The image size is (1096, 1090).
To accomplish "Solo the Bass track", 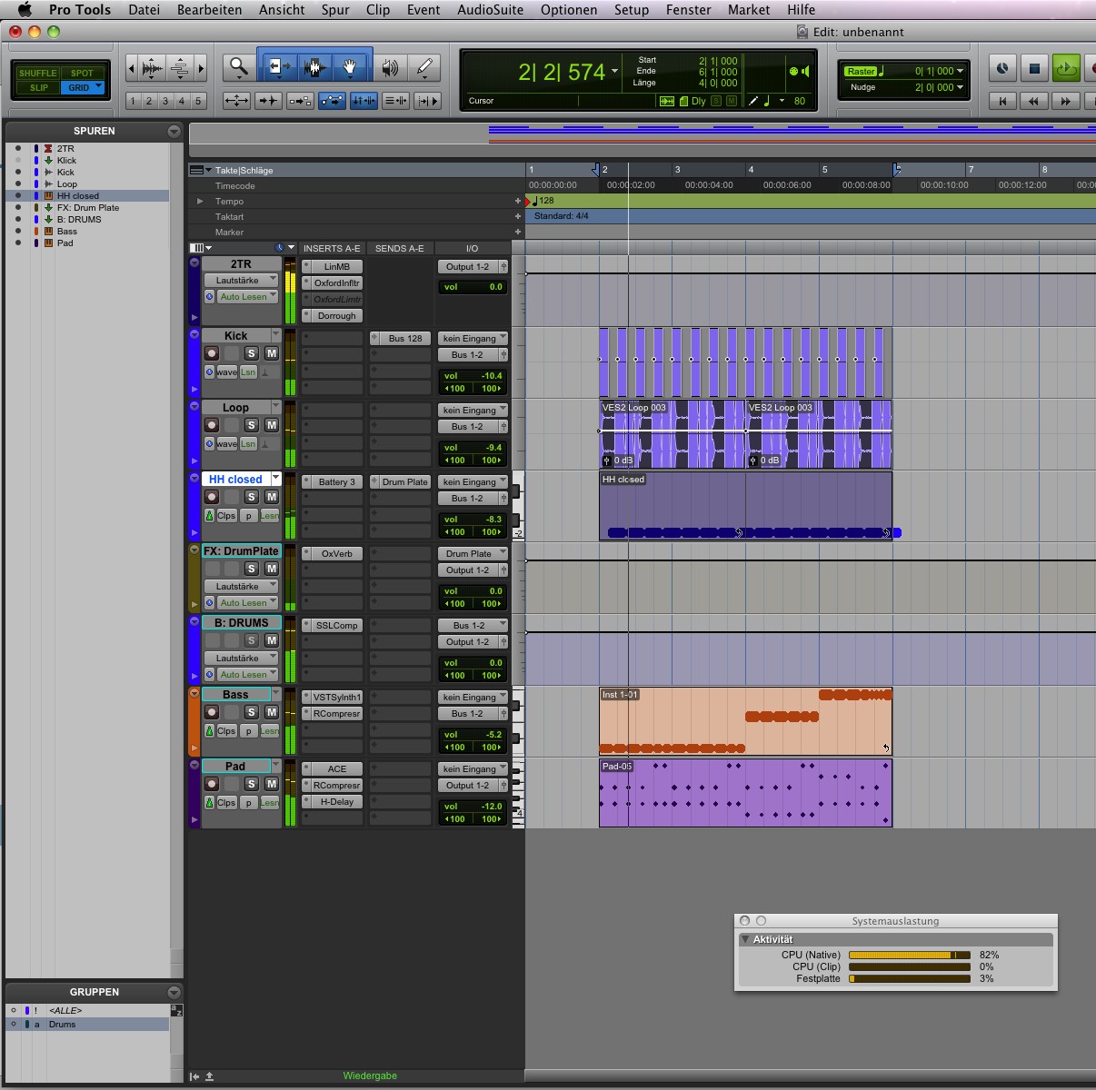I will tap(252, 712).
